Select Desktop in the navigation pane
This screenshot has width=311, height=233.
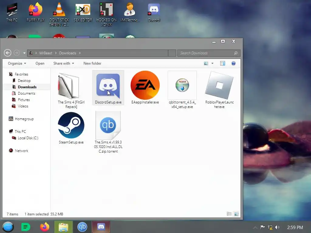click(24, 81)
